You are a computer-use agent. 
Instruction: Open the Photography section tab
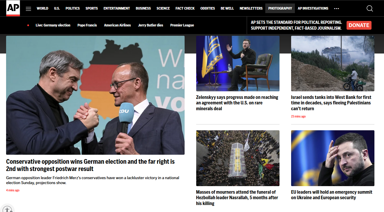coord(280,8)
